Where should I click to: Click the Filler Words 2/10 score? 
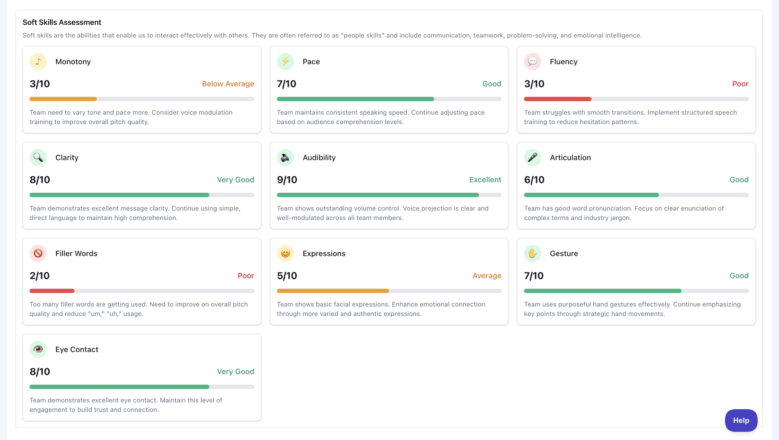pyautogui.click(x=40, y=276)
